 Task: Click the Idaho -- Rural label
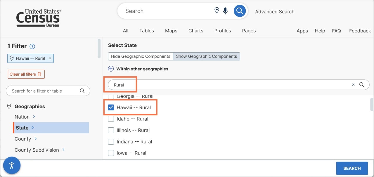pos(132,119)
